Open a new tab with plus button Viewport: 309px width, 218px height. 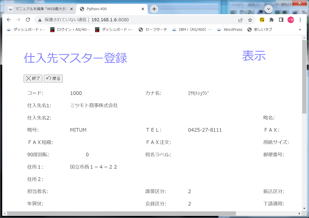point(154,9)
